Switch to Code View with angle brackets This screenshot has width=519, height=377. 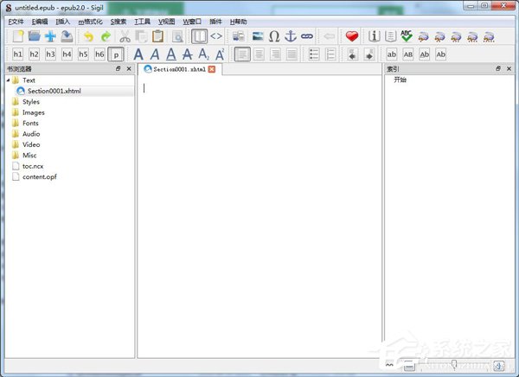215,36
